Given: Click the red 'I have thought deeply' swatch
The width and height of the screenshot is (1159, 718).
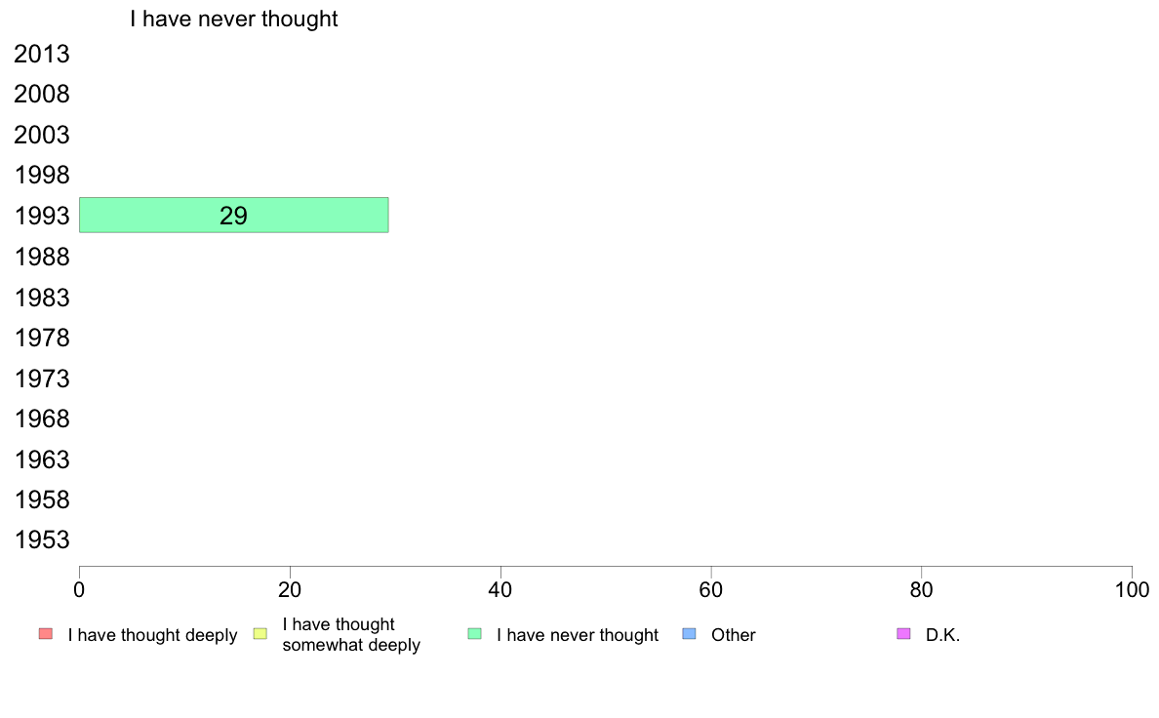Looking at the screenshot, I should (46, 634).
